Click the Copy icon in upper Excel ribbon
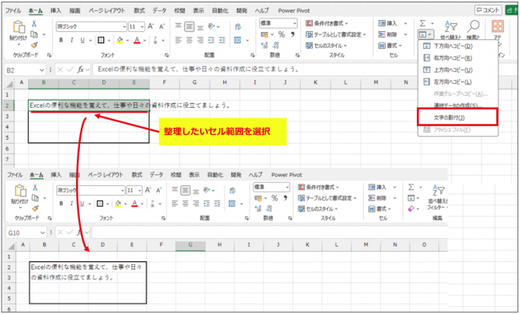 (x=34, y=34)
